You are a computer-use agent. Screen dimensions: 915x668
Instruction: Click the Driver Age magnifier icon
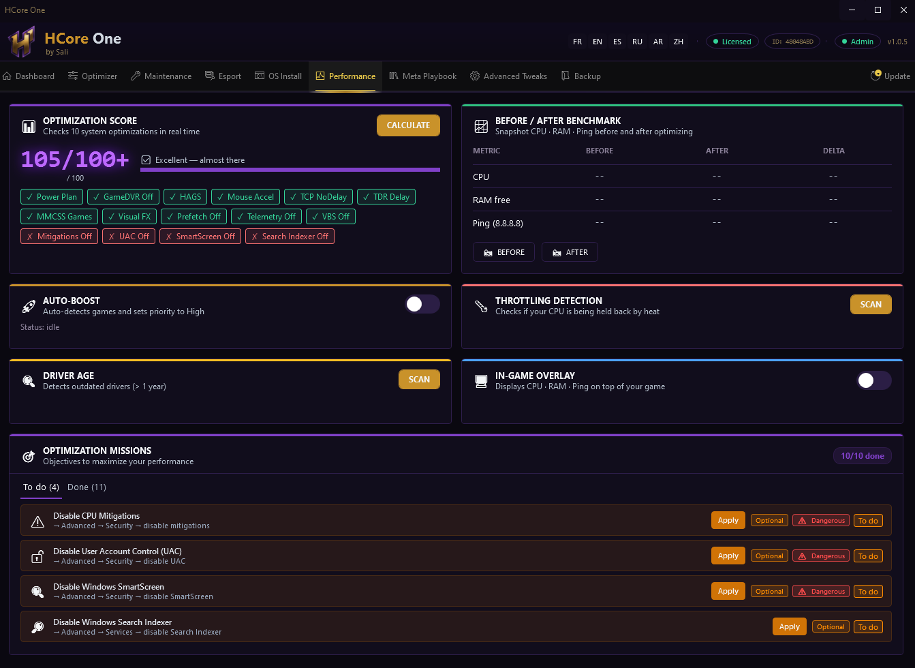(x=29, y=381)
